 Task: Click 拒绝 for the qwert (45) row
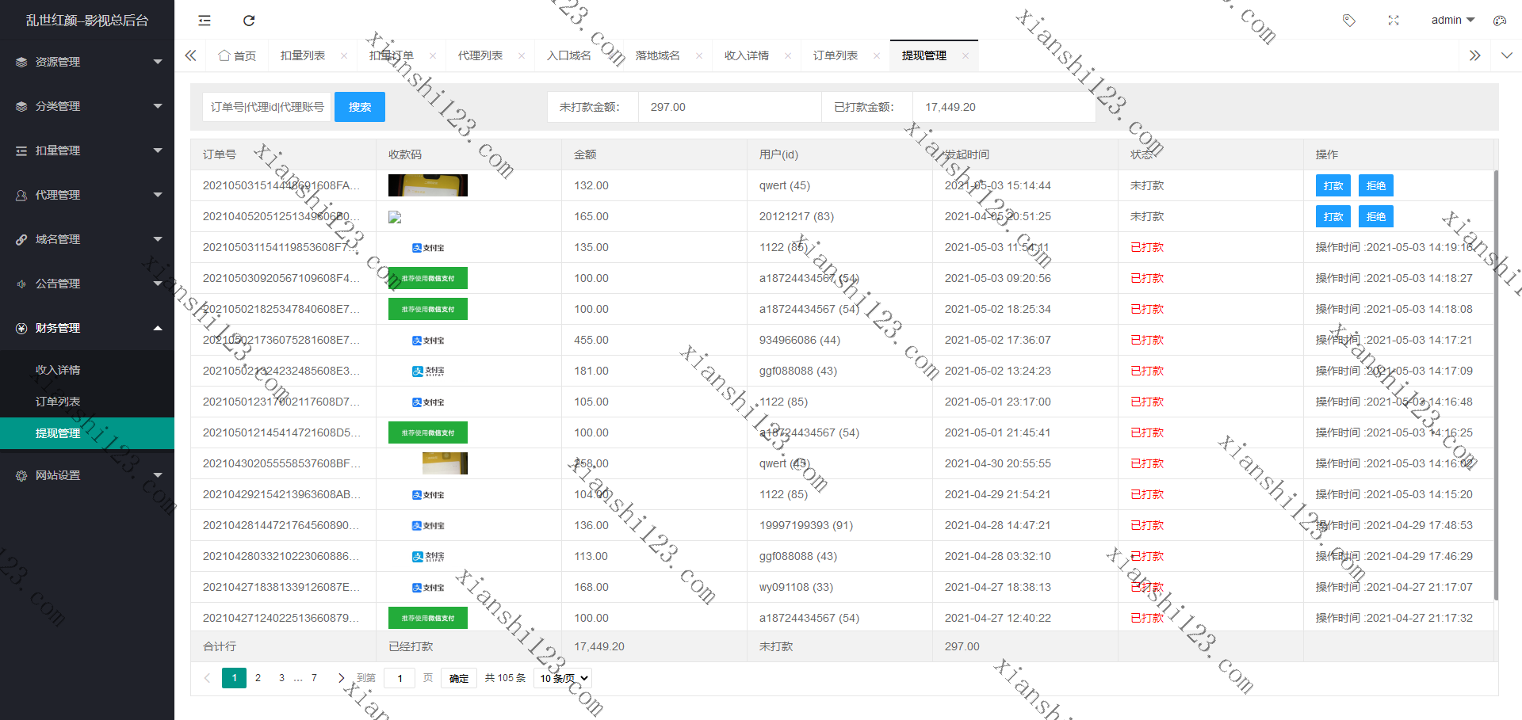tap(1376, 185)
